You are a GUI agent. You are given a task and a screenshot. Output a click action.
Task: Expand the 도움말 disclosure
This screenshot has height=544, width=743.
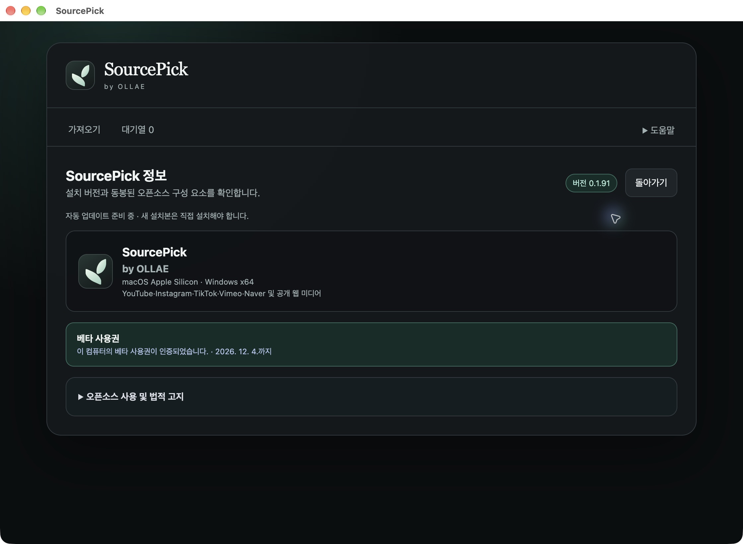click(x=658, y=130)
